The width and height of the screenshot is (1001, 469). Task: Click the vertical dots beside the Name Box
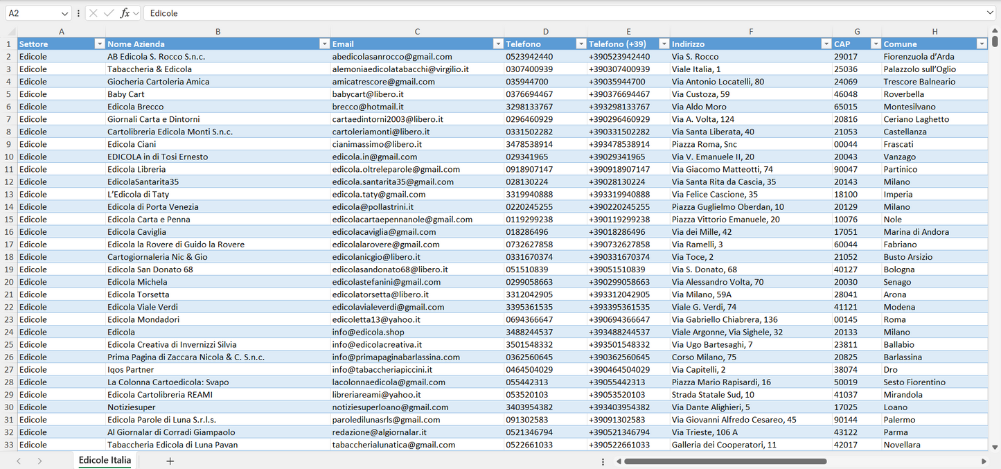pyautogui.click(x=78, y=13)
